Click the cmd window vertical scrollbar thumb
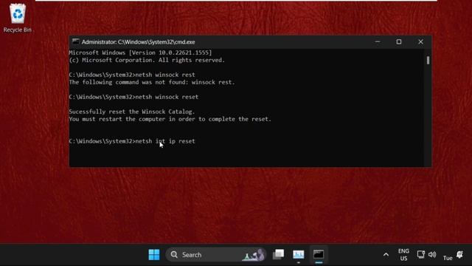 pos(428,61)
